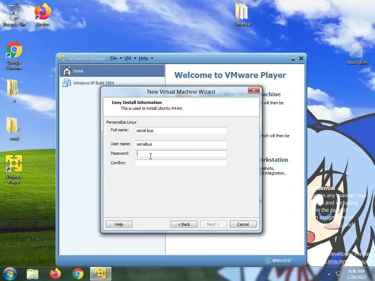Close the New Virtual Machine Wizard dialog
The height and width of the screenshot is (281, 375).
coord(254,90)
